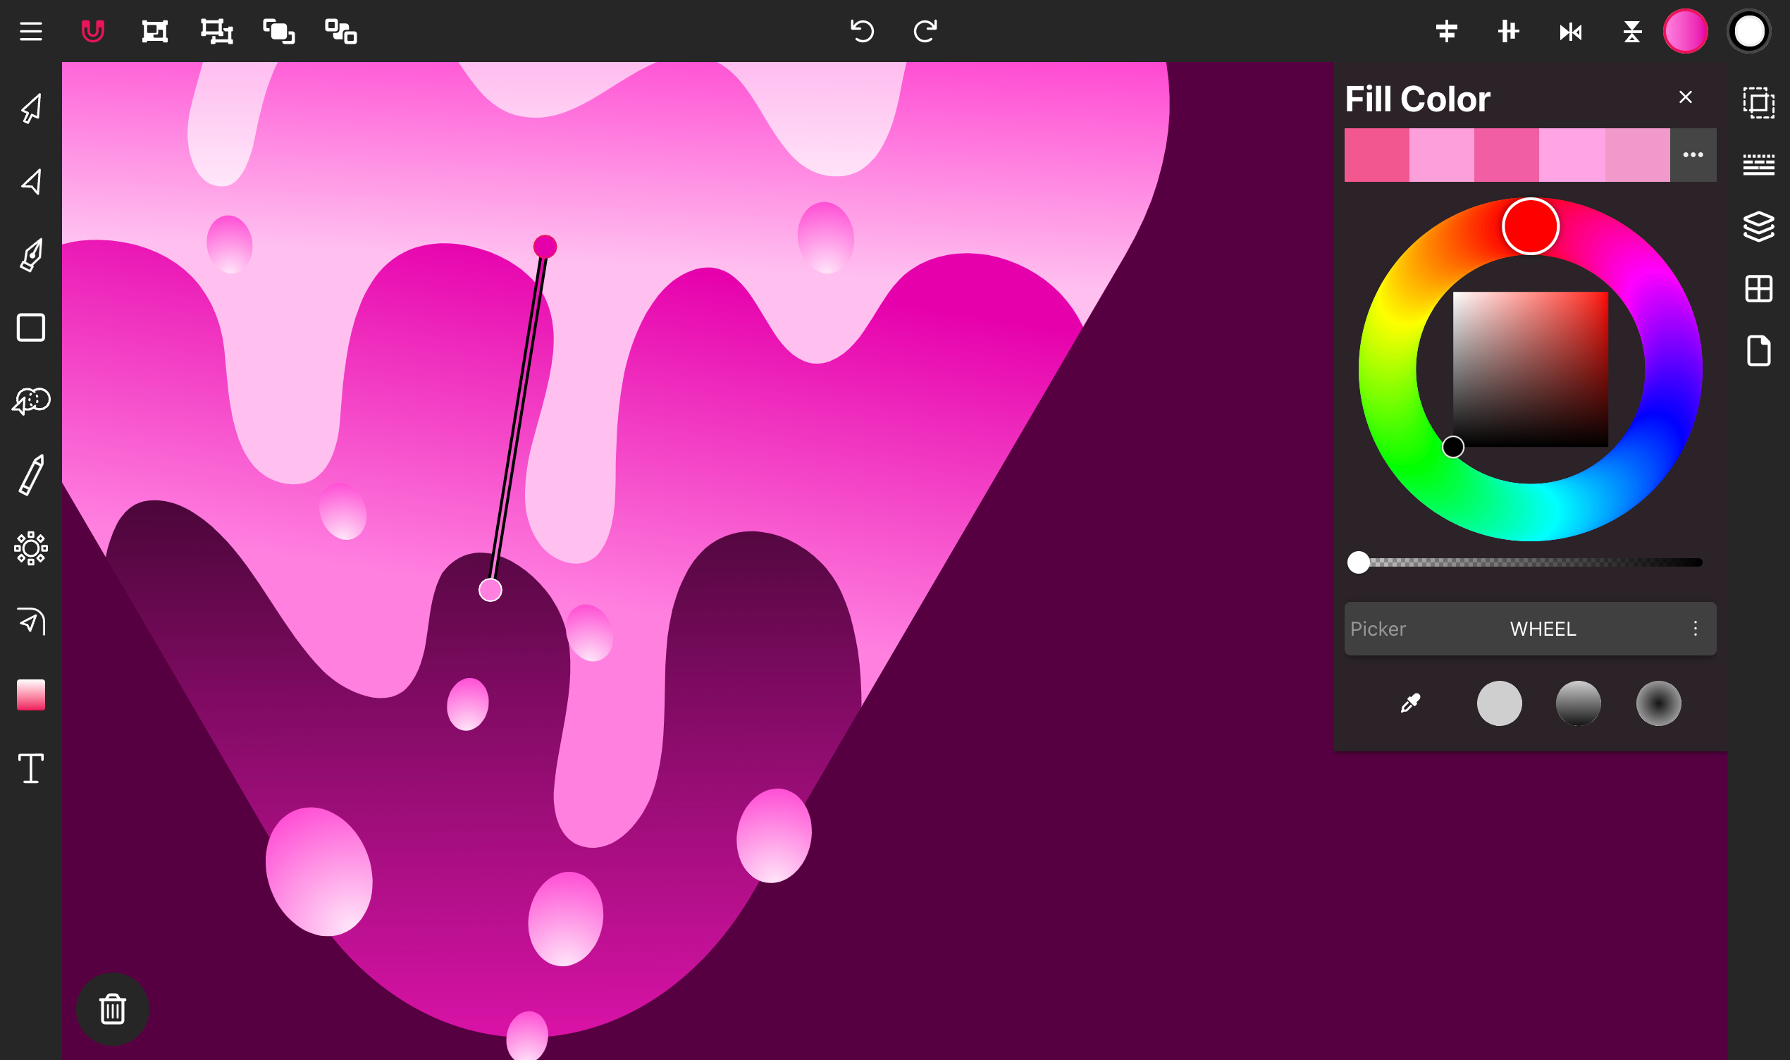
Task: Select the Node editing tool
Action: click(x=30, y=180)
